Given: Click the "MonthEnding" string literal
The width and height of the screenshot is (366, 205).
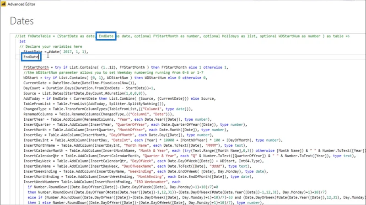Looking at the screenshot, I should pyautogui.click(x=150, y=177).
